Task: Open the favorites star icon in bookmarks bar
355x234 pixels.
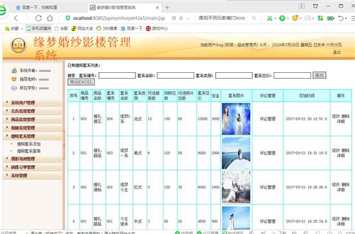Action: [x=7, y=28]
